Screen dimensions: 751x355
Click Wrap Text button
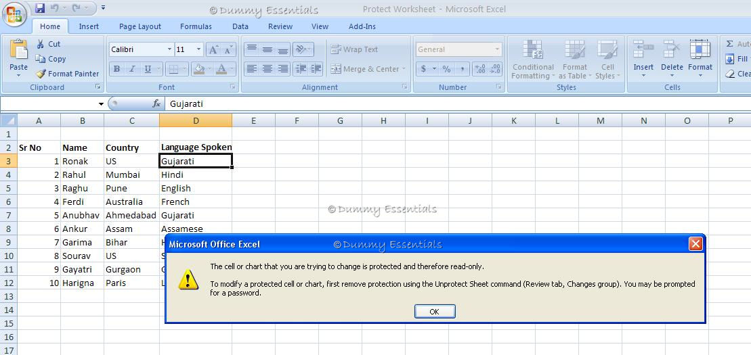355,49
